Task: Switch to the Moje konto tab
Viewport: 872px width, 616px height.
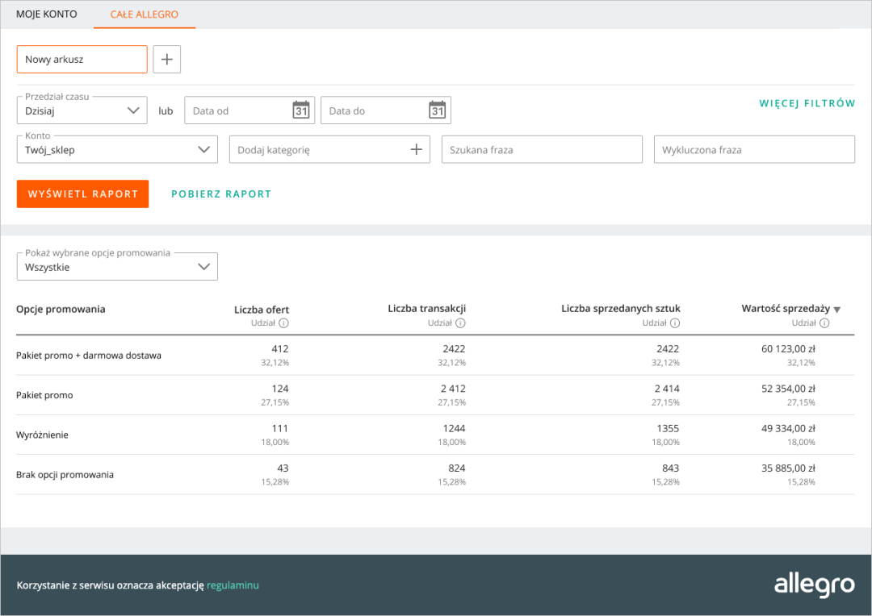Action: pyautogui.click(x=47, y=15)
